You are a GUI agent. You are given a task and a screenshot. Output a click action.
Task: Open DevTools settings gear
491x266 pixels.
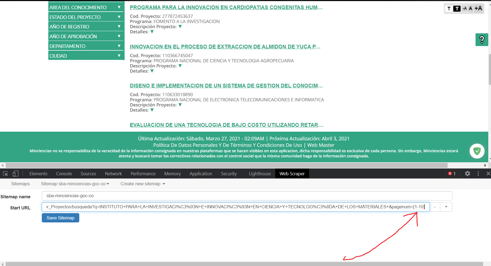pos(467,174)
